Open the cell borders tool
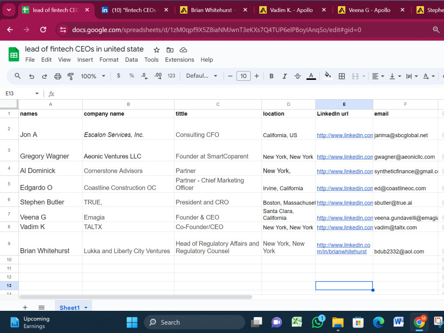Viewport: 444px width, 333px height. point(342,76)
